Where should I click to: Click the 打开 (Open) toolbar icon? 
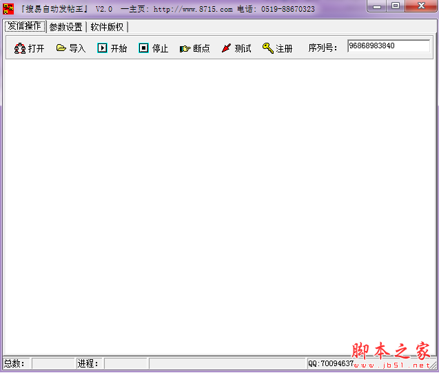pos(20,48)
